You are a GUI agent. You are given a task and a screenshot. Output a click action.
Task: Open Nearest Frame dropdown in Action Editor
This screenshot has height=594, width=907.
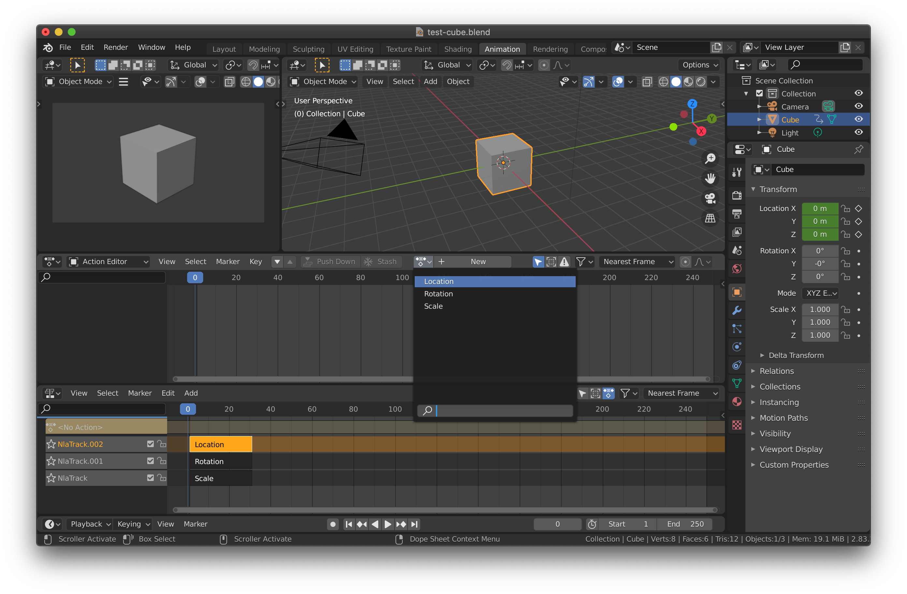tap(637, 262)
